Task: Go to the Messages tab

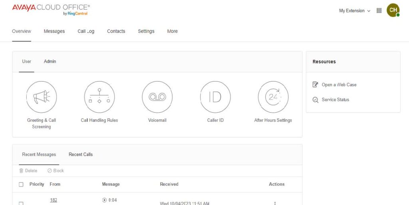Action: [54, 31]
